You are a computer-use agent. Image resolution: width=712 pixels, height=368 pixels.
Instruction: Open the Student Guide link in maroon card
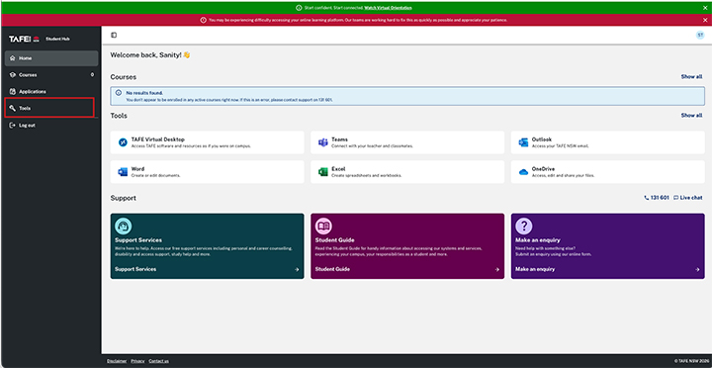tap(332, 269)
